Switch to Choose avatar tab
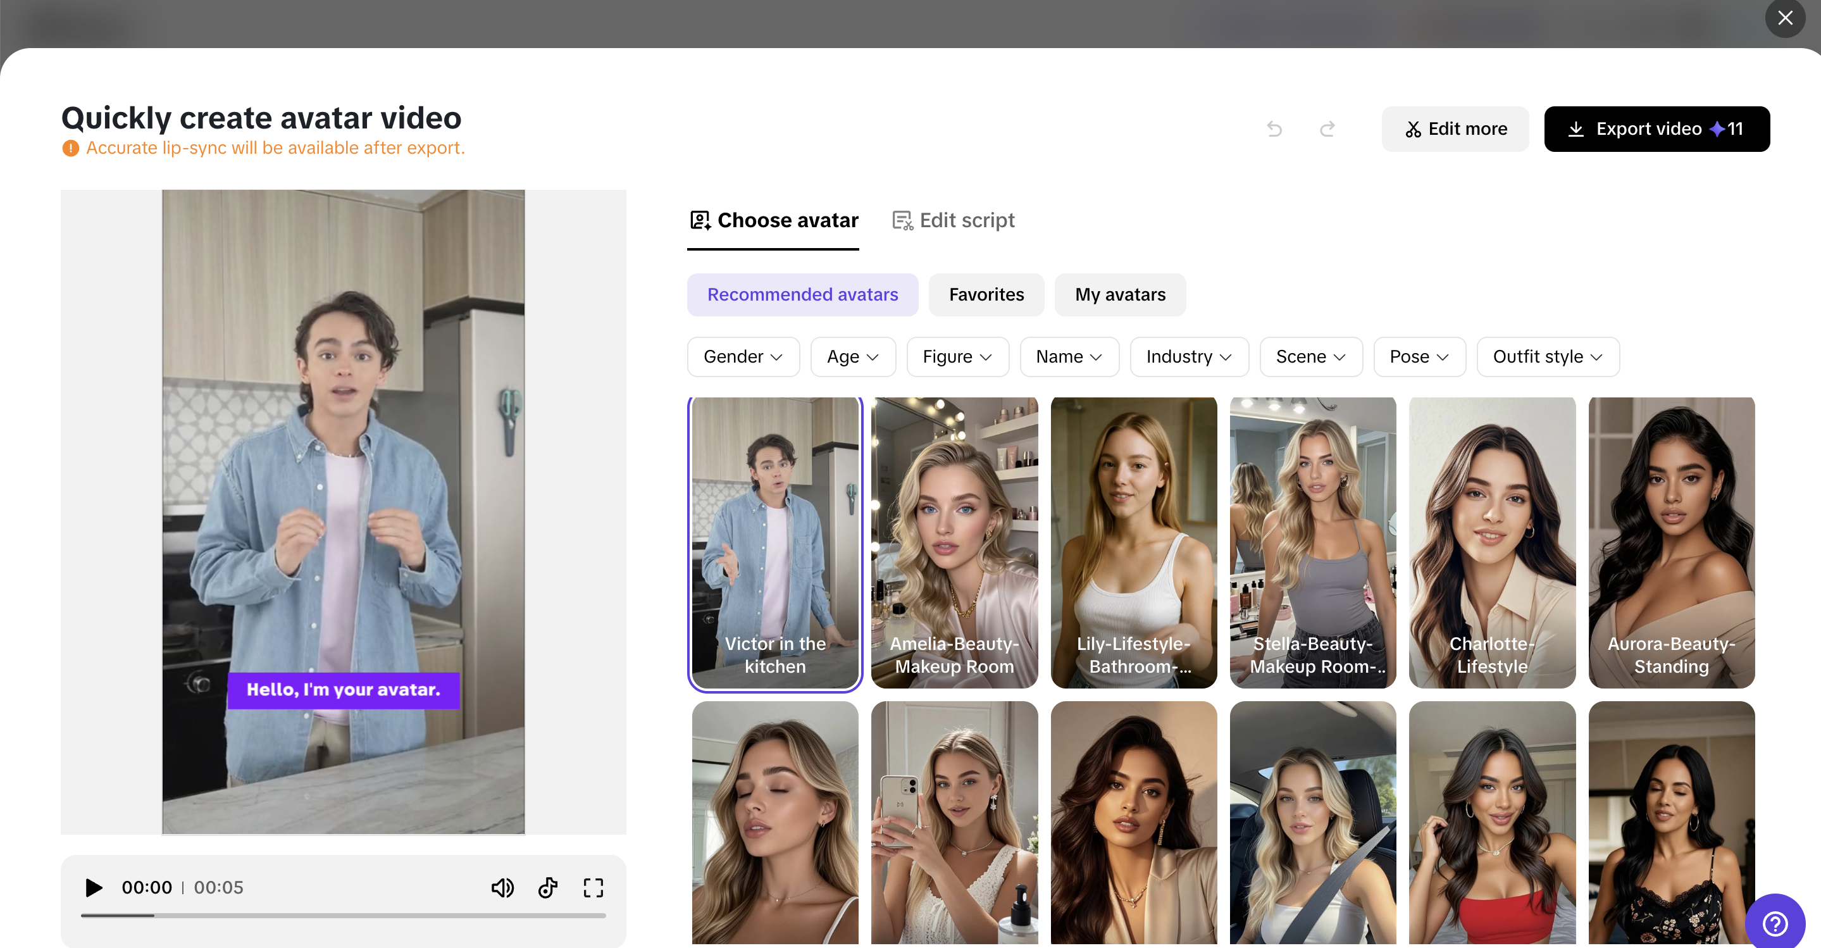This screenshot has width=1821, height=948. [773, 221]
